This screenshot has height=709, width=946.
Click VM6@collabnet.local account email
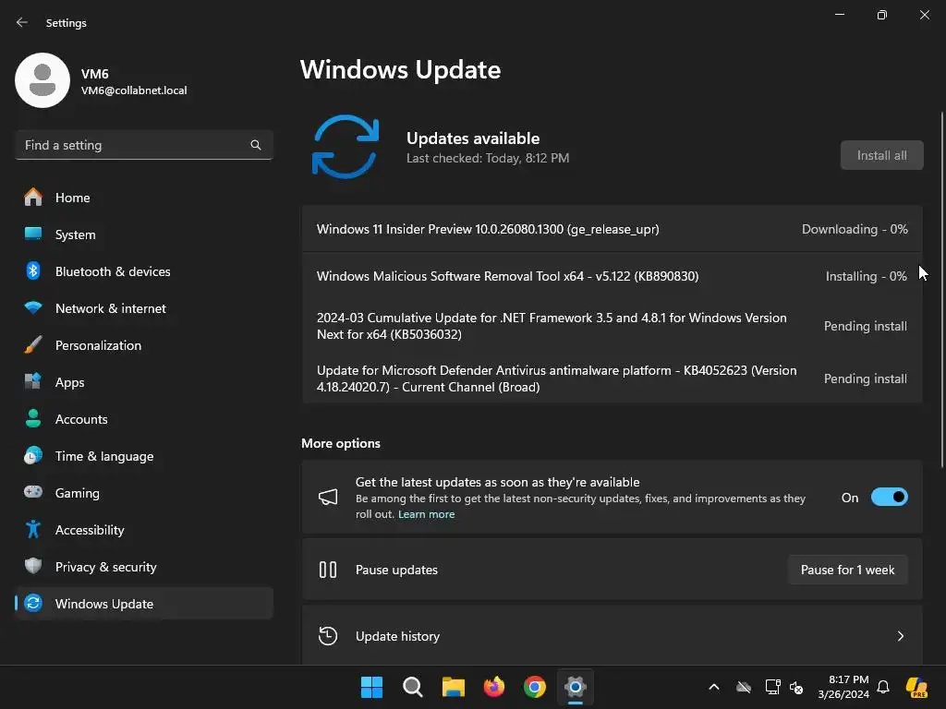point(134,90)
